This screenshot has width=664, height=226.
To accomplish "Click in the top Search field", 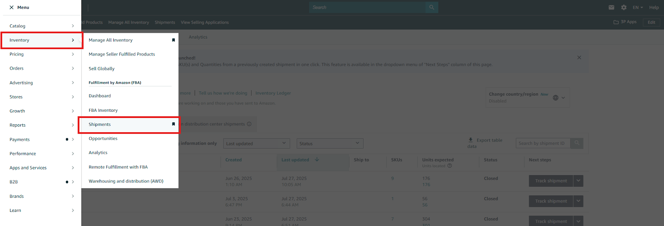I will click(x=367, y=7).
